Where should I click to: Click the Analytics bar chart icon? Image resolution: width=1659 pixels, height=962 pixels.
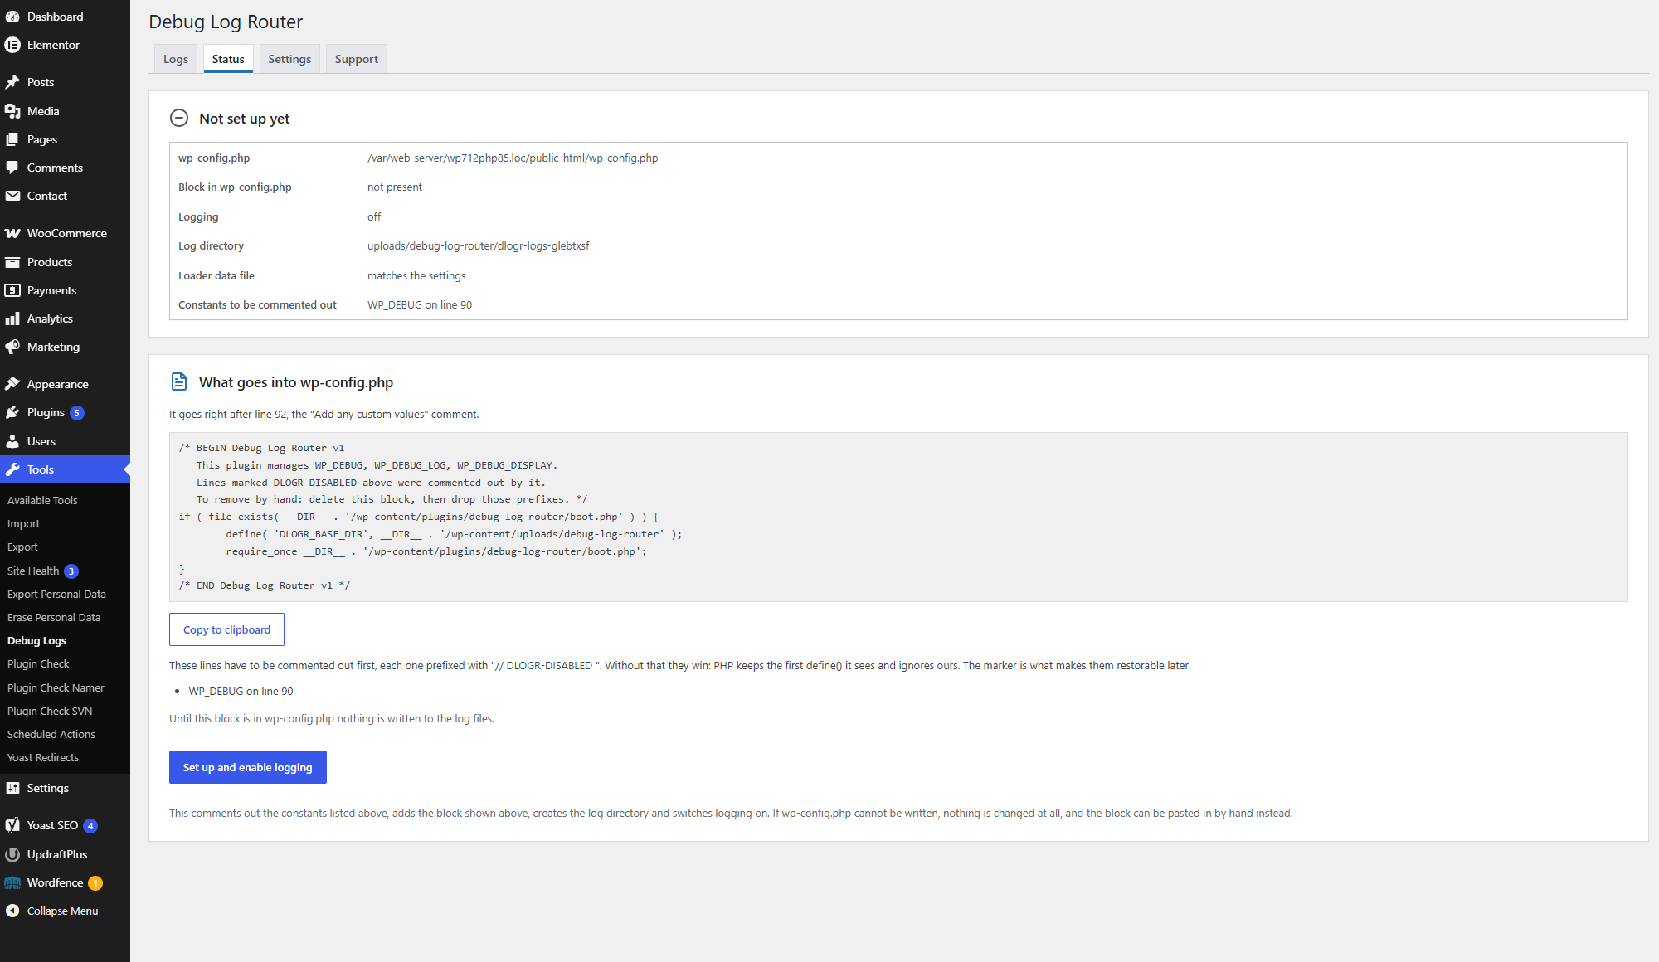coord(12,318)
